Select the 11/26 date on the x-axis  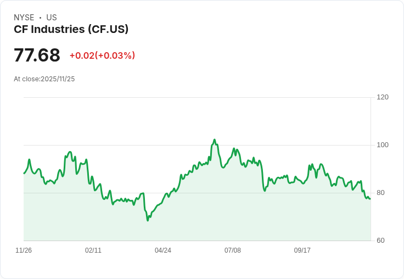[24, 250]
